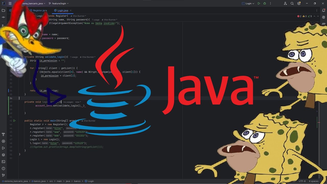Jump to previous highlighted problem

point(314,16)
